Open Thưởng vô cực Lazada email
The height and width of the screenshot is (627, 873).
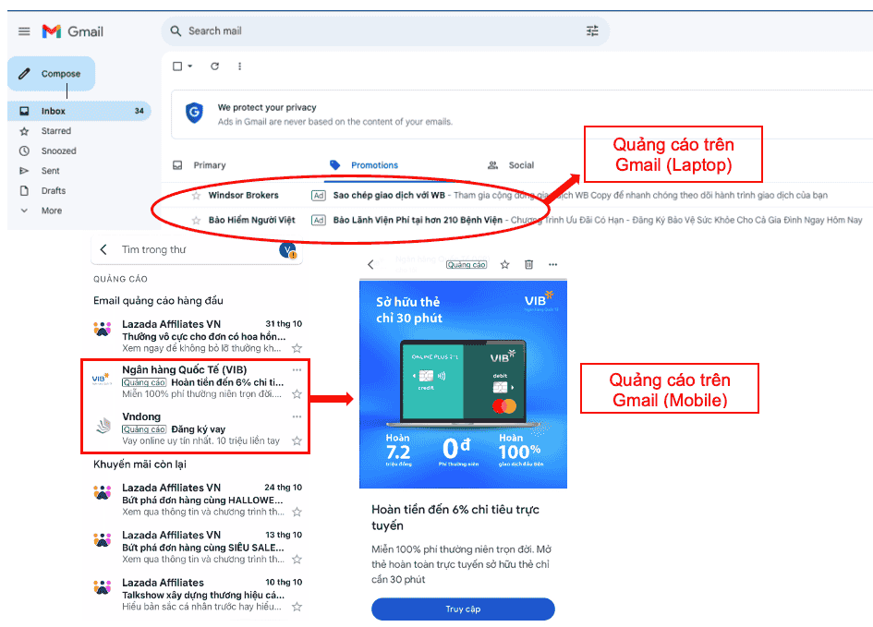coord(198,336)
